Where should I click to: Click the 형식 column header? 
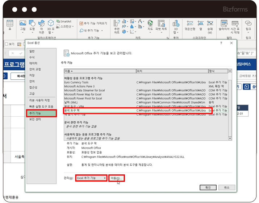(218, 71)
